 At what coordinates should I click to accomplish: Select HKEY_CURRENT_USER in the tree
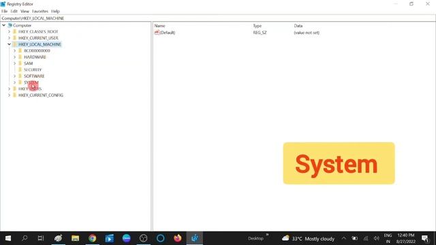(x=38, y=38)
